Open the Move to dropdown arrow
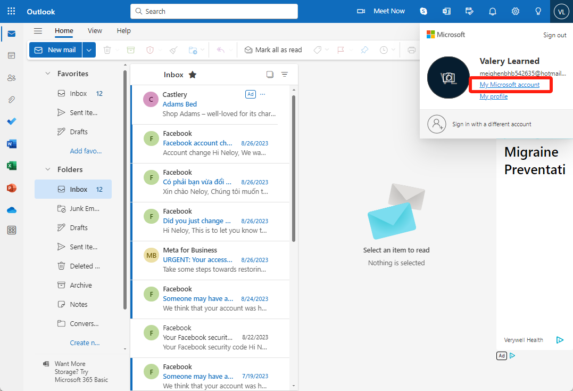Screen dimensions: 573x391 point(202,50)
